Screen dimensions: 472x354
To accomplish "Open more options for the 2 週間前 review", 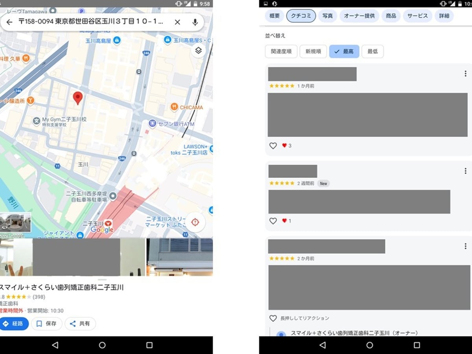I will [465, 171].
